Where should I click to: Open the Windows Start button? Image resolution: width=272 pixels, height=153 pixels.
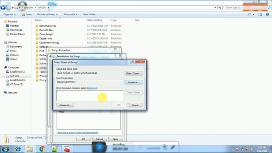[5, 149]
